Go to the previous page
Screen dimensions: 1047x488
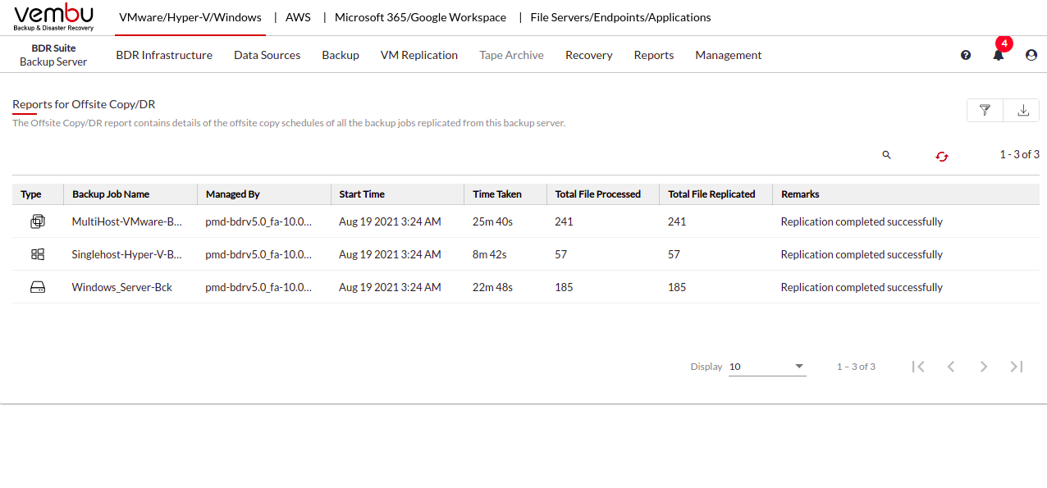(951, 367)
